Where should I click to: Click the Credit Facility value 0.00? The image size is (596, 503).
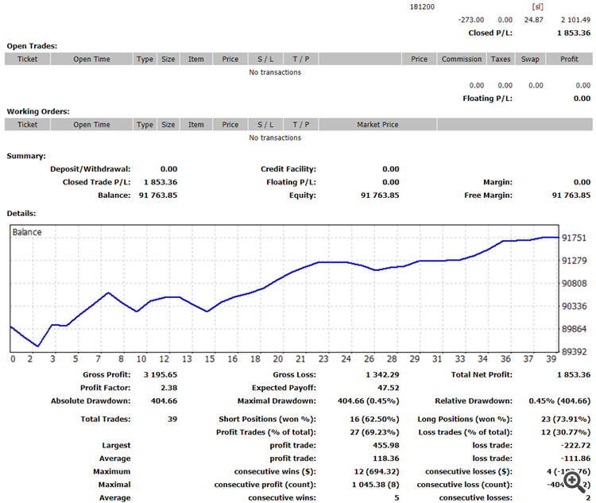(391, 169)
